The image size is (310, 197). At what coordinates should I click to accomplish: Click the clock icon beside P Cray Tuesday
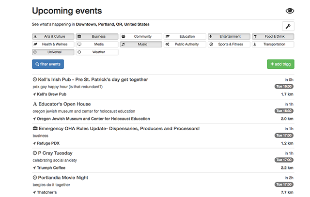[x=35, y=153]
